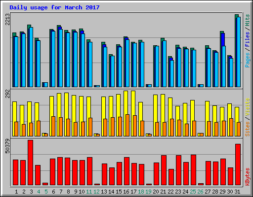Click day label 24 on x-axis

(185, 192)
